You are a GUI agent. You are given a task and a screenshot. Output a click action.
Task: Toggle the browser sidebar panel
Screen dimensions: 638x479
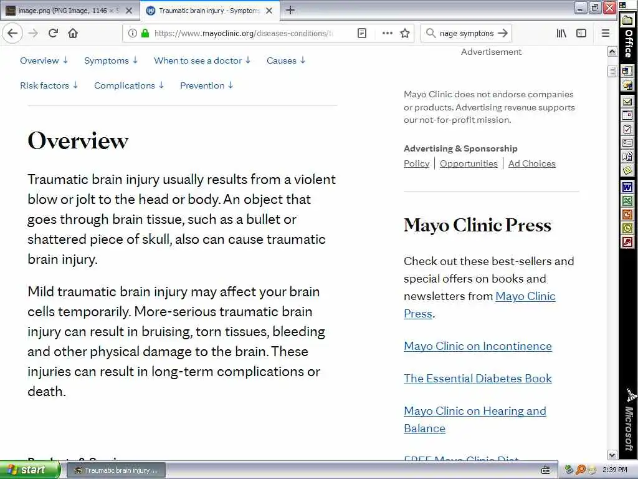click(581, 33)
